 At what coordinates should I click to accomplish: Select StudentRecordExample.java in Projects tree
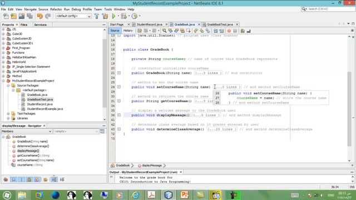click(x=44, y=109)
